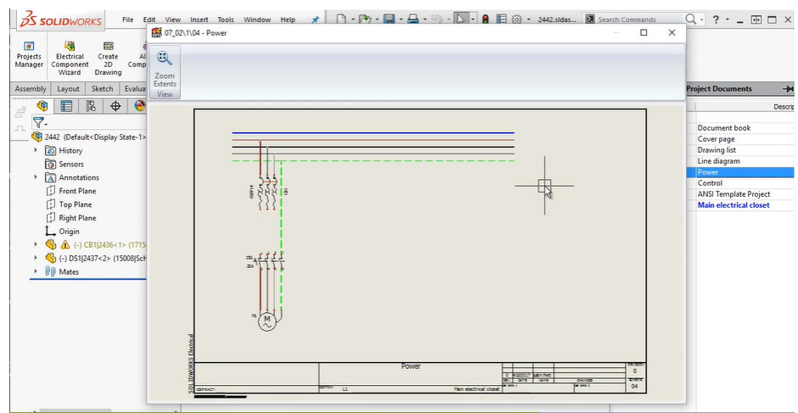Viewport: 798px width, 413px height.
Task: Open the ConfigurationManager tab icon
Action: click(91, 106)
